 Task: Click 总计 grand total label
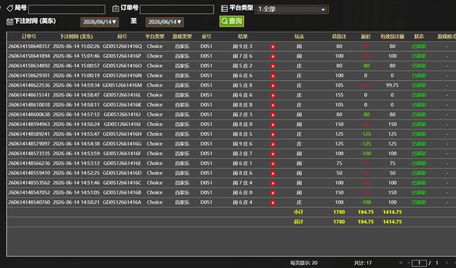[299, 222]
